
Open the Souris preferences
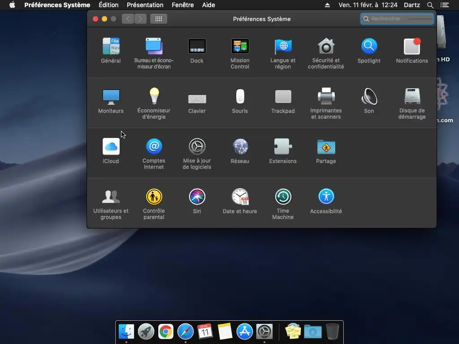[x=240, y=101]
